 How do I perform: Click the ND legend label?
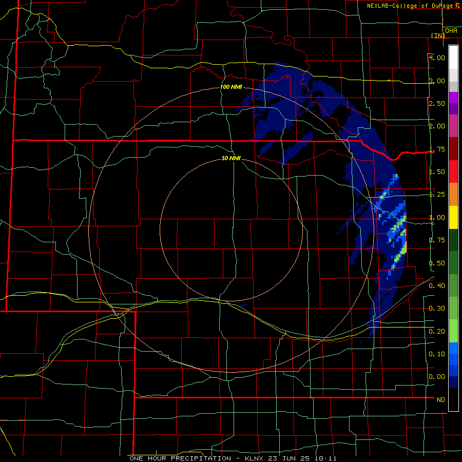[x=441, y=400]
